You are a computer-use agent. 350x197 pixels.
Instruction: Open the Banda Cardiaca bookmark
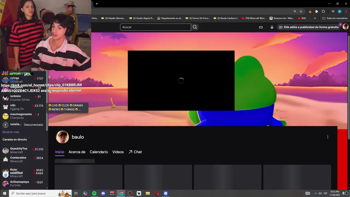pos(226,18)
